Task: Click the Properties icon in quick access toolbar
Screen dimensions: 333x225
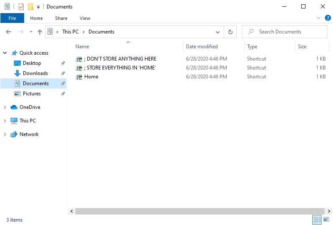Action: click(x=21, y=7)
